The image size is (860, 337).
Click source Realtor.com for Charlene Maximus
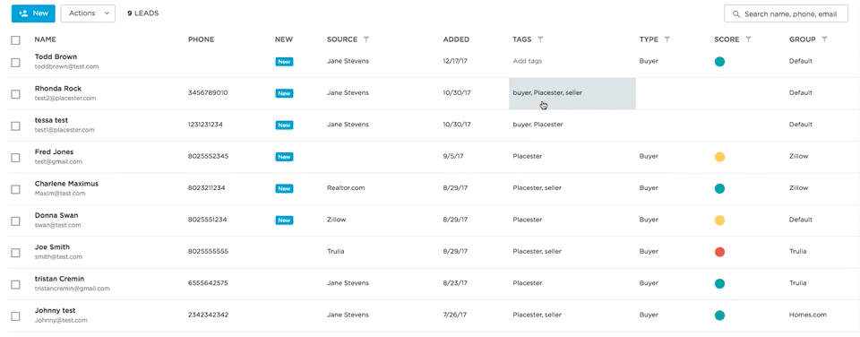click(346, 187)
